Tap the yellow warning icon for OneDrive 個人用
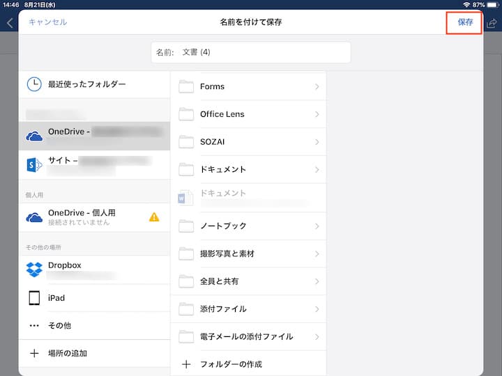Viewport: 502px width, 376px height. tap(154, 217)
